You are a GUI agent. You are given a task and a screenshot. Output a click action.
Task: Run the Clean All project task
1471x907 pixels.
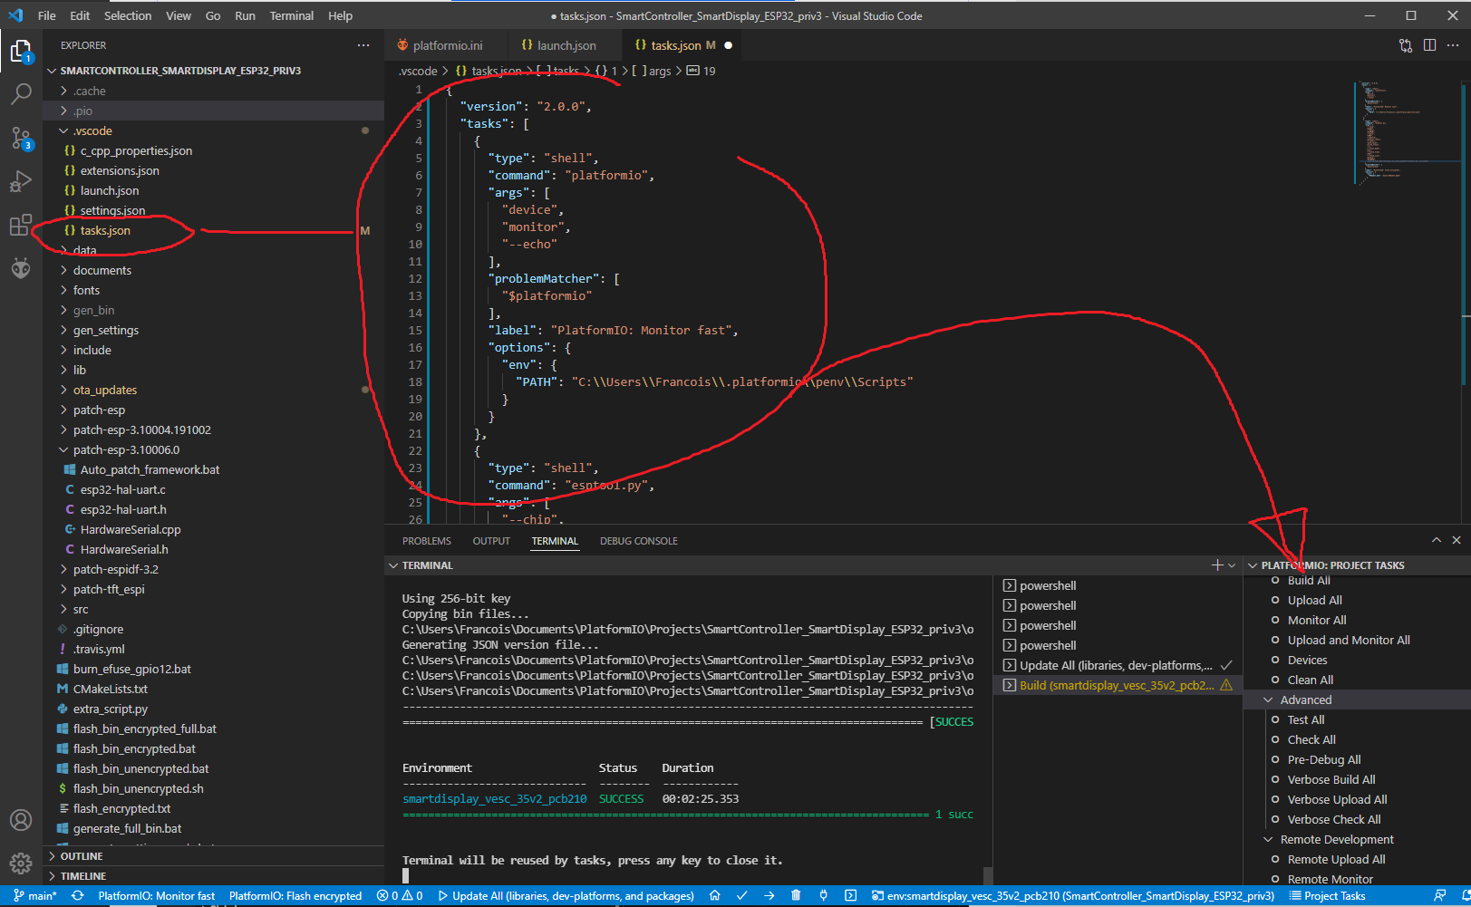(x=1310, y=680)
